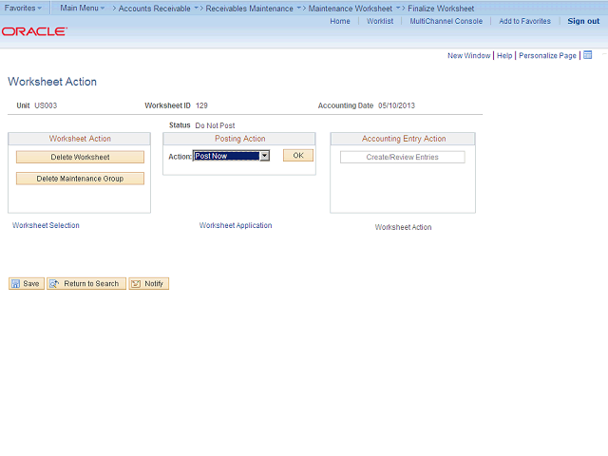Click the Oracle logo
The width and height of the screenshot is (608, 456).
34,31
